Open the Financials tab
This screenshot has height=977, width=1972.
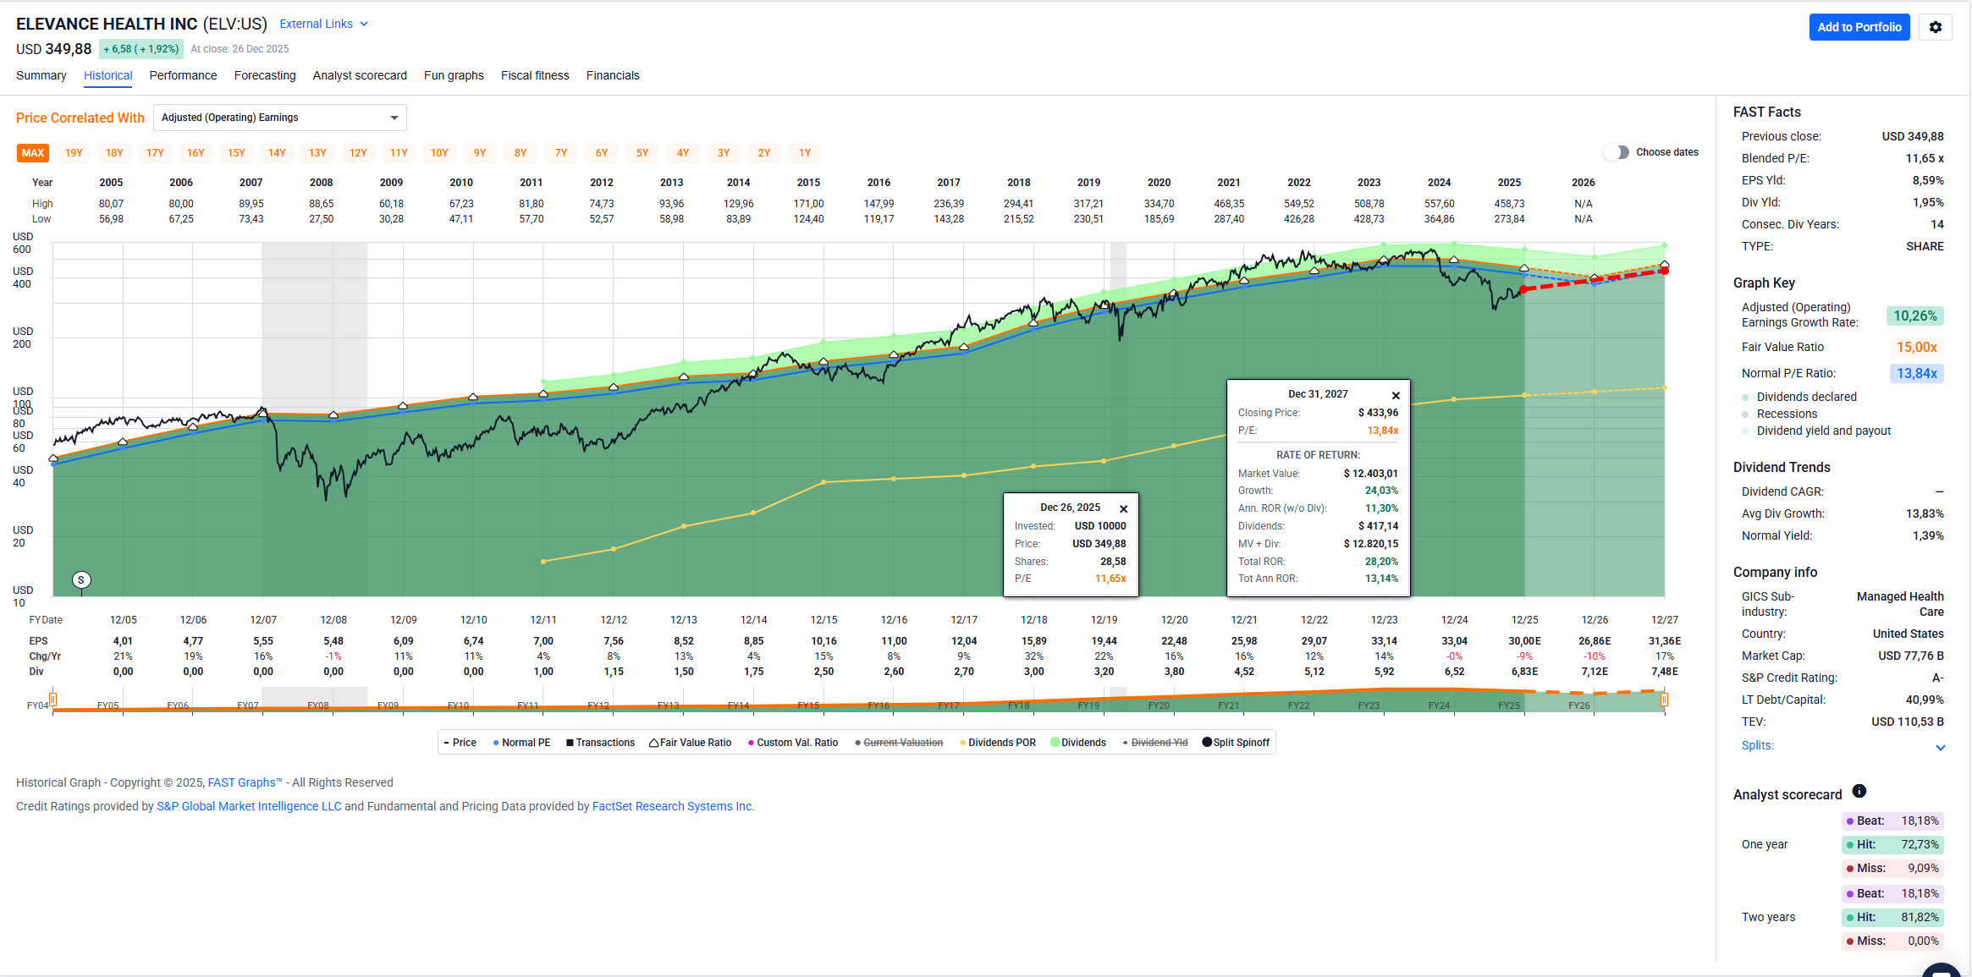612,75
